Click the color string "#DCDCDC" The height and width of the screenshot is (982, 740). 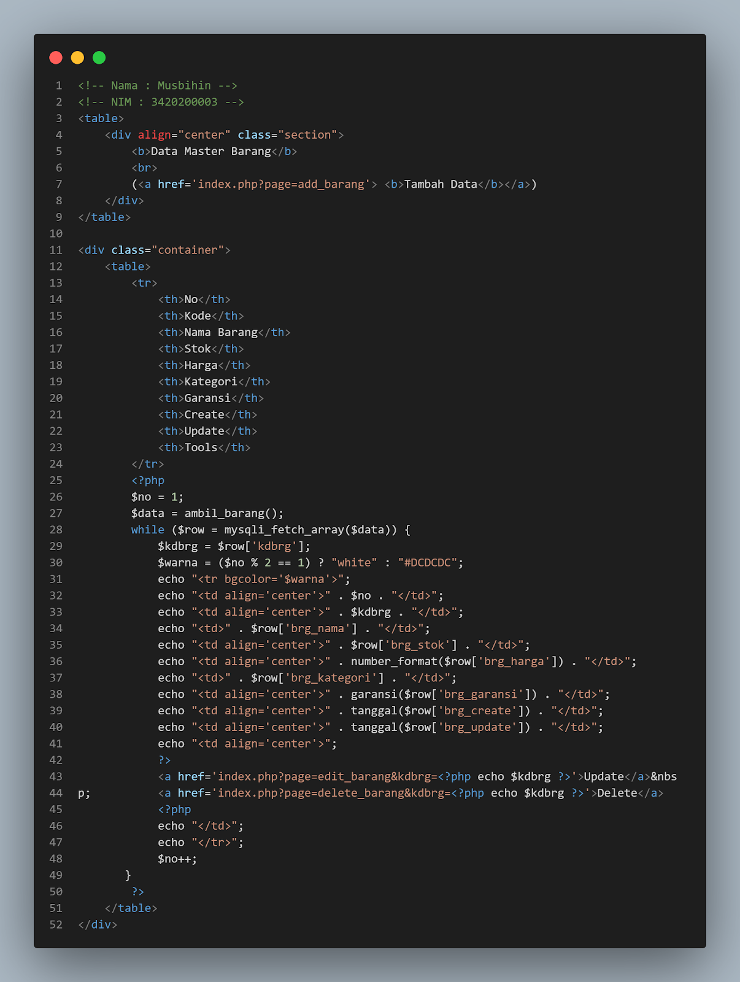click(x=428, y=562)
